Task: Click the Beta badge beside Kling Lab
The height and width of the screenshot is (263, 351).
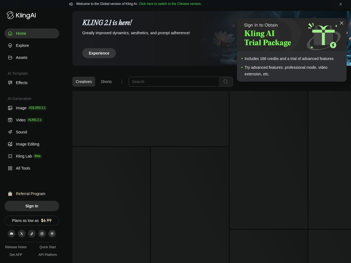Action: 38,156
